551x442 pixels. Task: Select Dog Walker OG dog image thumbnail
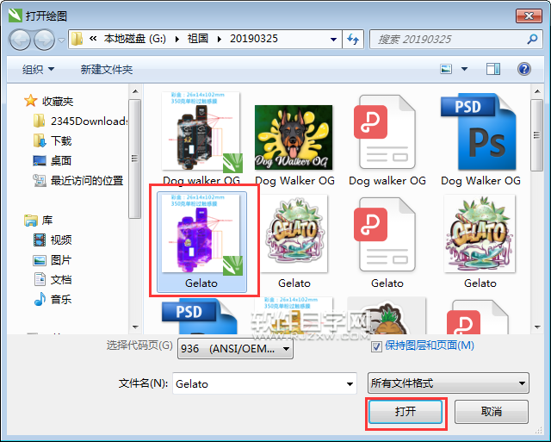(294, 139)
